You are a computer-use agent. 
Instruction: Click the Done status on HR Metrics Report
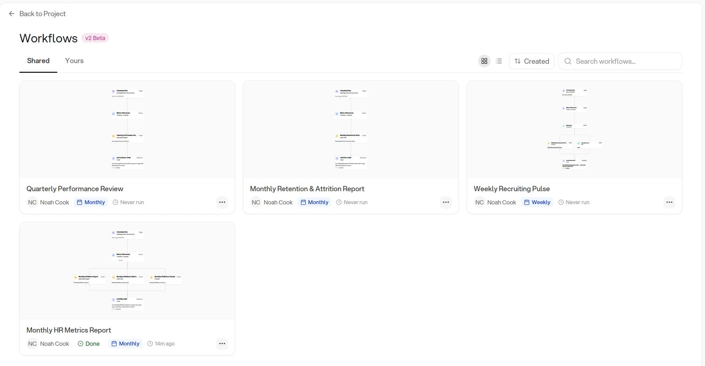[88, 343]
